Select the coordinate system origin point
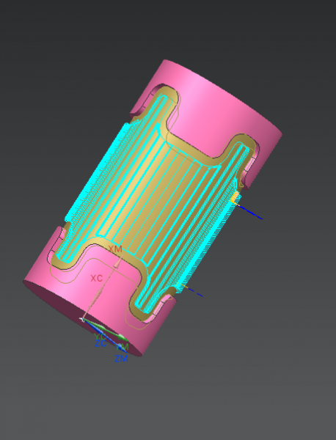The image size is (336, 440). (x=82, y=319)
